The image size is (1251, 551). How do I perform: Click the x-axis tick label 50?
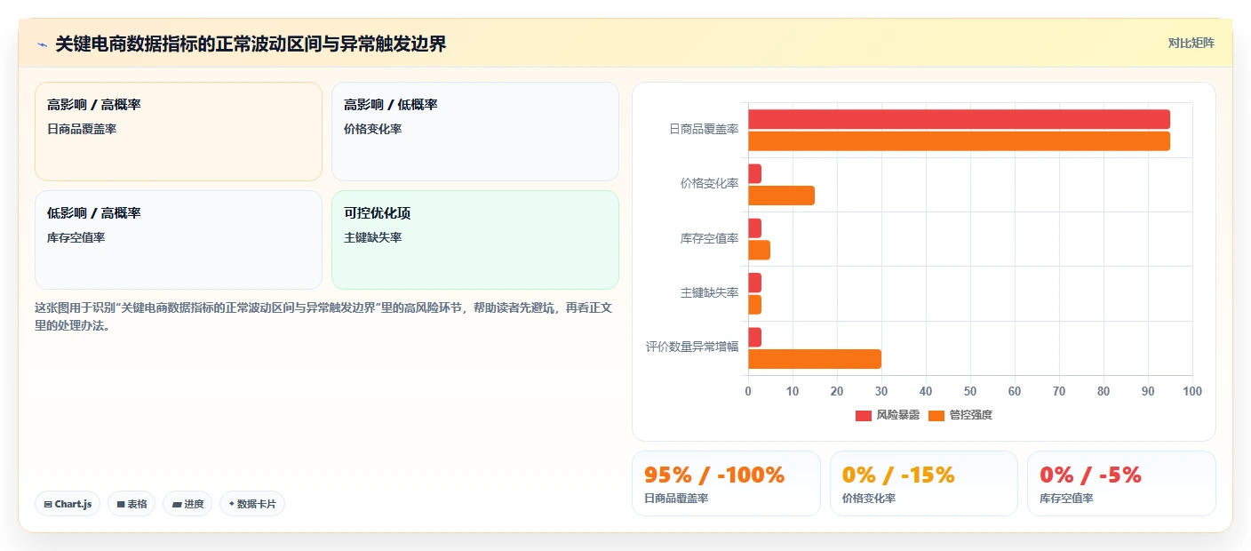pyautogui.click(x=970, y=391)
